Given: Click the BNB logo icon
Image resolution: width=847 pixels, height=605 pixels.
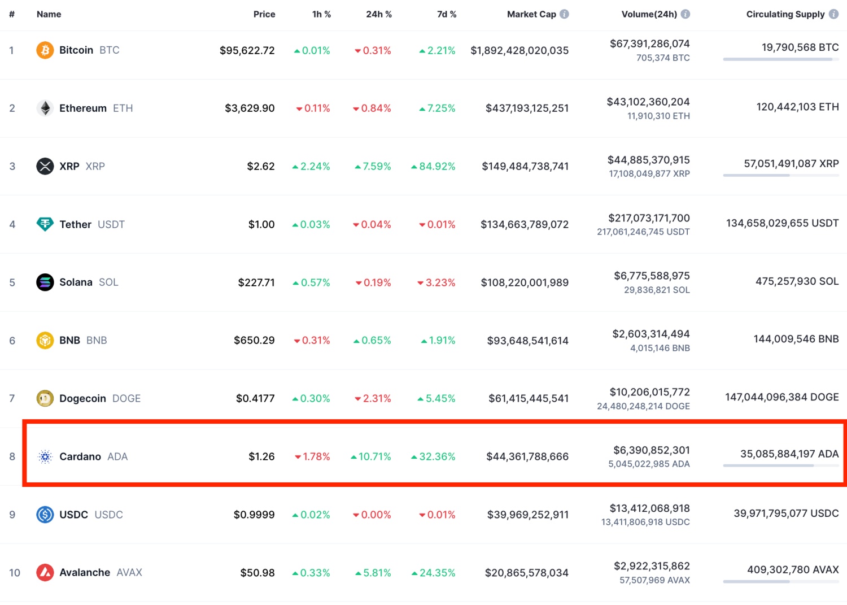Looking at the screenshot, I should coord(45,340).
